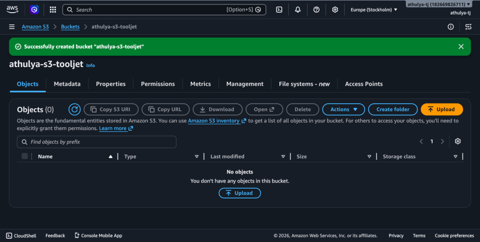Open the page preferences icon near info

click(468, 27)
